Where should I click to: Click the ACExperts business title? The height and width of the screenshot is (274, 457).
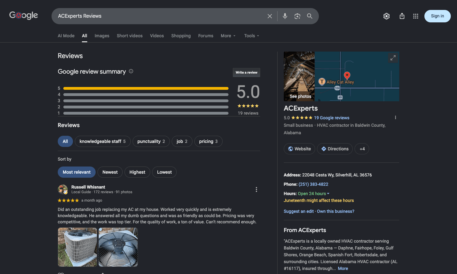pyautogui.click(x=301, y=108)
